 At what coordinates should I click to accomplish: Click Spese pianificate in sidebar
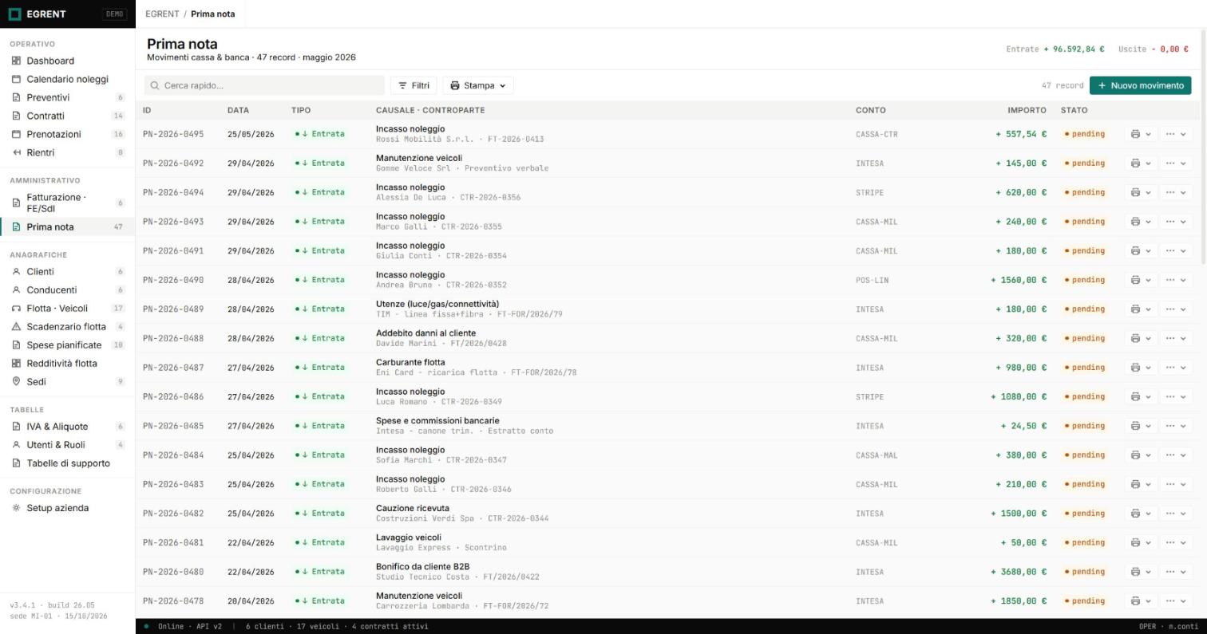68,345
